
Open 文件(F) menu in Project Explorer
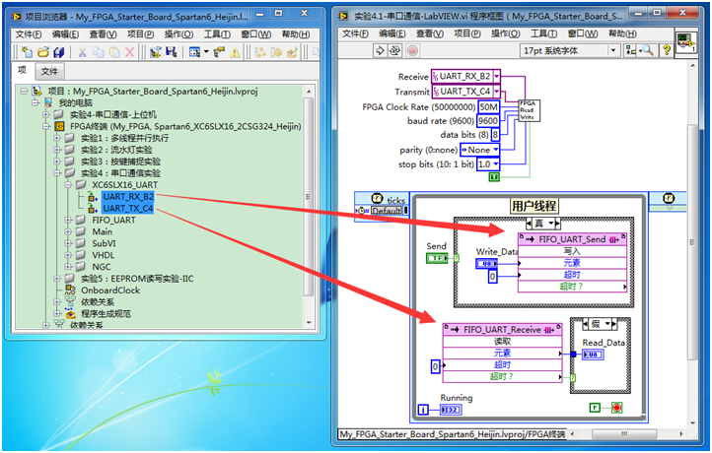pos(29,34)
